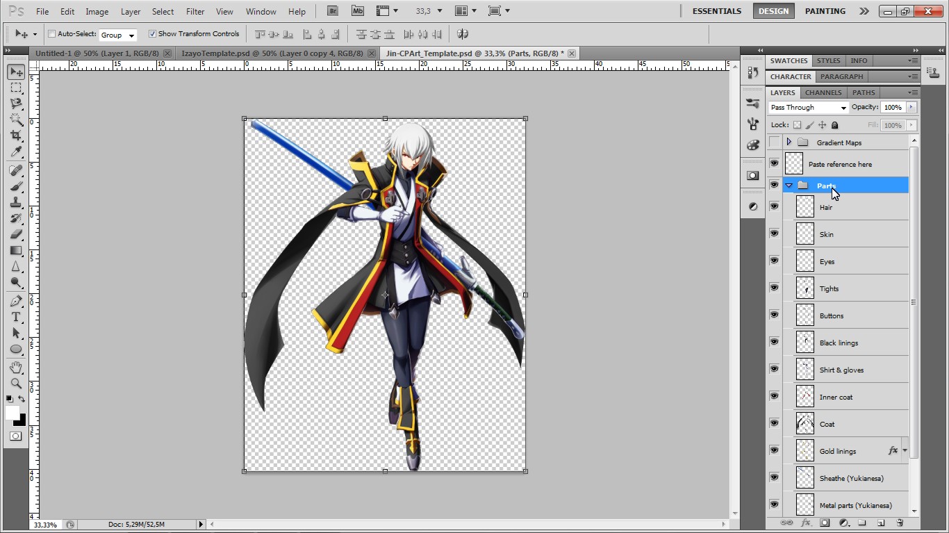Select the Eyedropper tool
Viewport: 949px width, 533px height.
click(x=16, y=152)
